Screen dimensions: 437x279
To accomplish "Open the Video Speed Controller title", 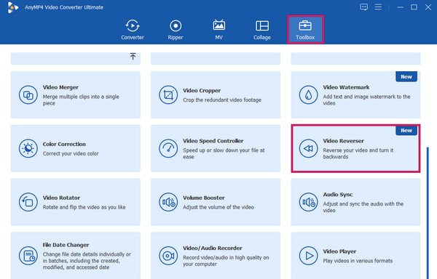I will [213, 141].
